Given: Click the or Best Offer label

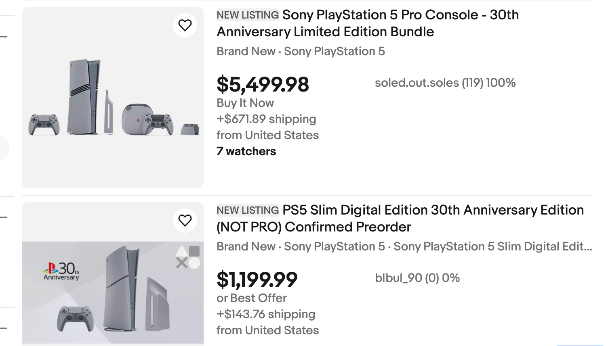Looking at the screenshot, I should (251, 298).
